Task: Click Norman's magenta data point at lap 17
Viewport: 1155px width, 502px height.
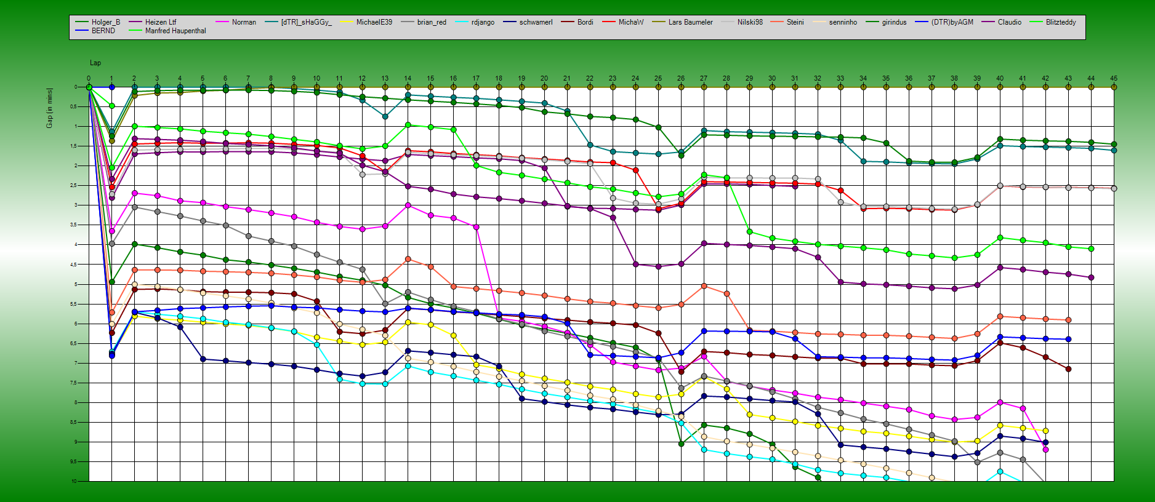Action: (476, 227)
